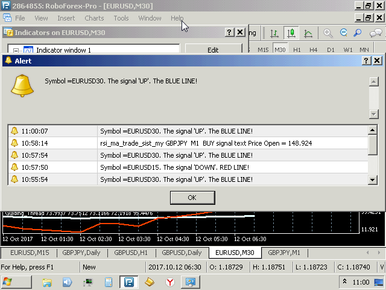Switch to H1 timeframe
The height and width of the screenshot is (290, 386).
pos(297,50)
